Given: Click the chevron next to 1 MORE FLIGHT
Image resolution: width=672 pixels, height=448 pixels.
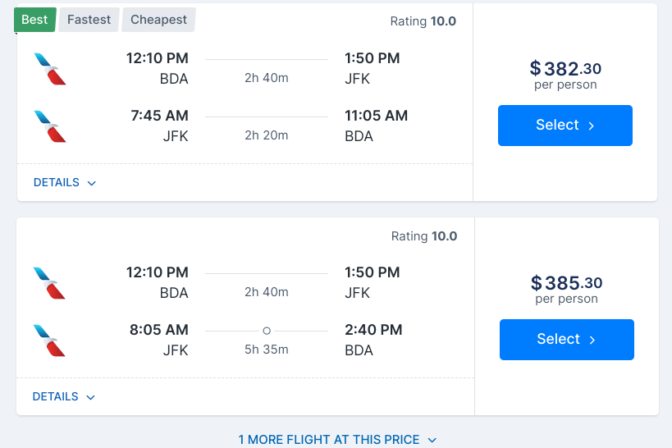Looking at the screenshot, I should click(432, 441).
